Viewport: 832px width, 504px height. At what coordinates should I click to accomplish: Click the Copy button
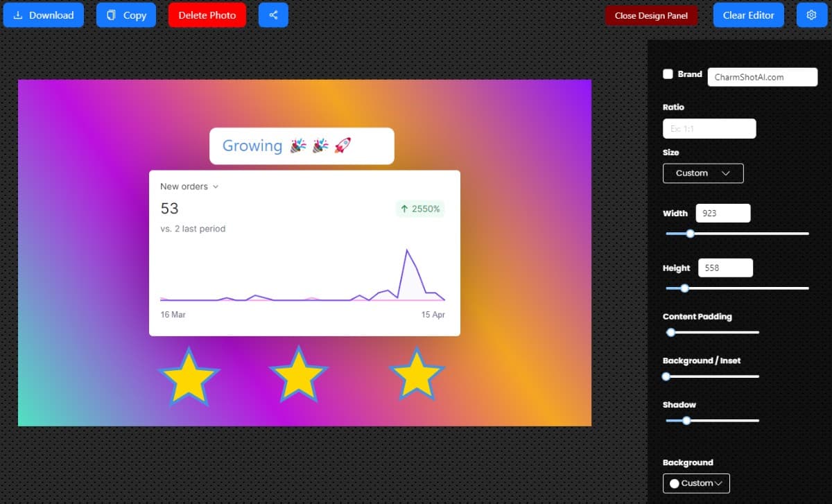point(126,15)
